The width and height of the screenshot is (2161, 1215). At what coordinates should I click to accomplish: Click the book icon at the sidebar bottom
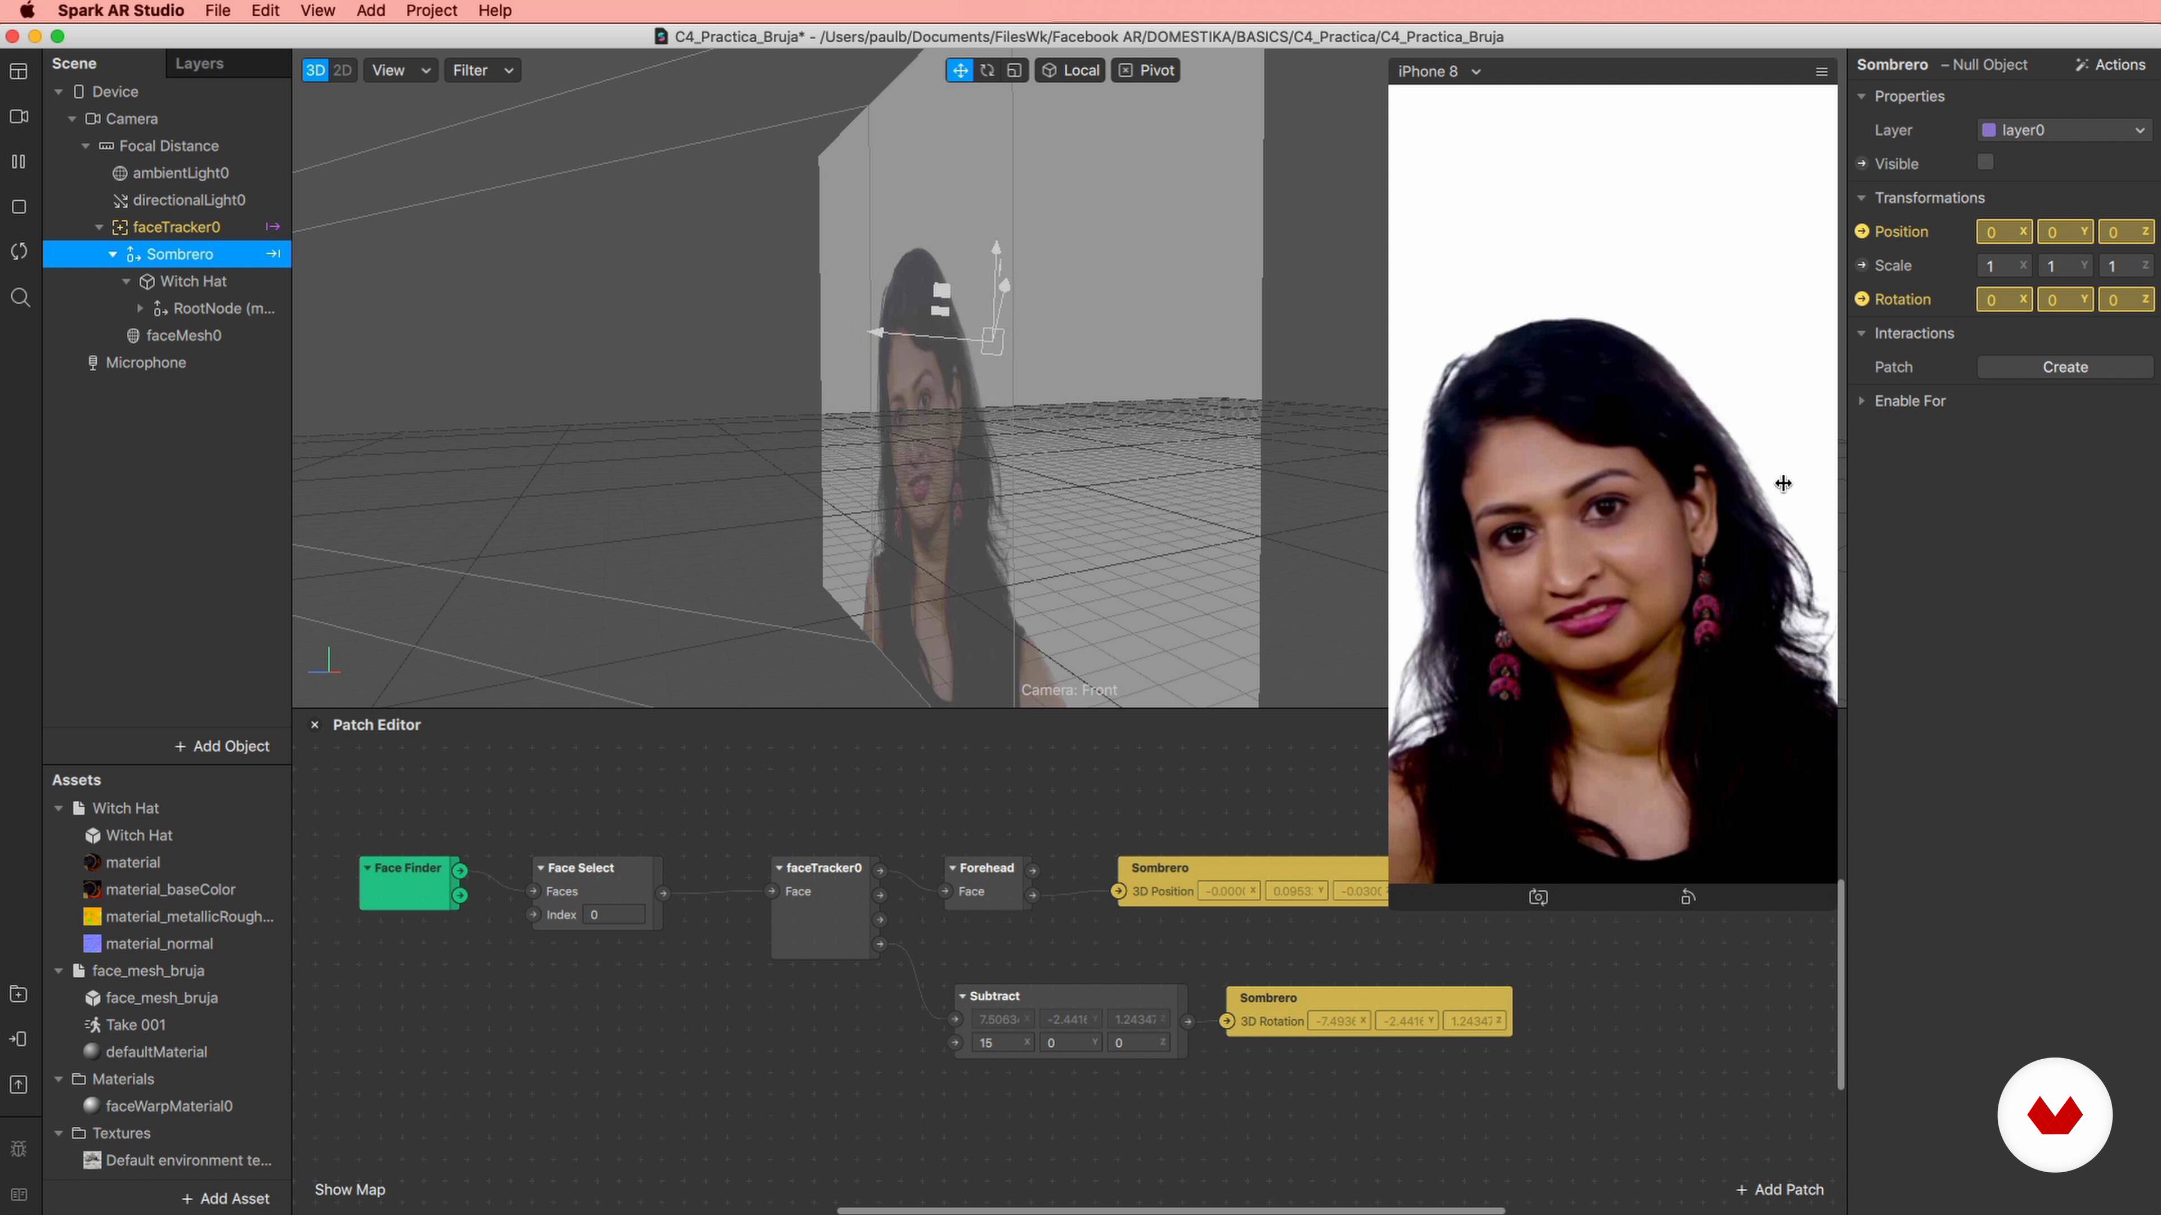[x=19, y=1195]
